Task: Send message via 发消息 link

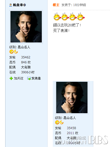Action: pos(36,78)
